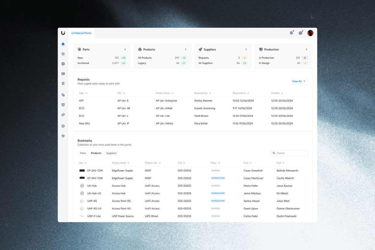Image resolution: width=375 pixels, height=250 pixels.
Task: Click the View All requests button
Action: coord(299,81)
